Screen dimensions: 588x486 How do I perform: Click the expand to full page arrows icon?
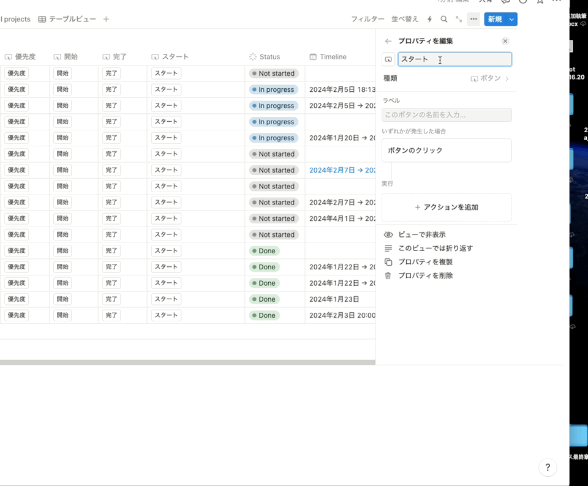click(x=459, y=20)
